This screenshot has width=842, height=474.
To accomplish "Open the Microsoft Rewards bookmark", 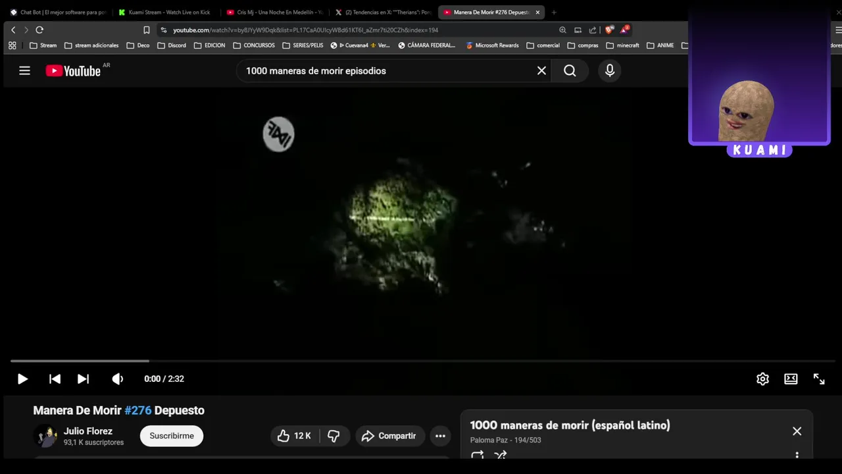I will (492, 45).
